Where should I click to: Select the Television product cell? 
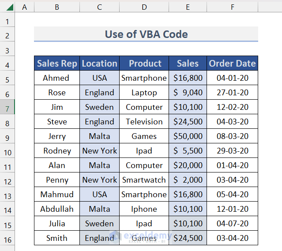[x=144, y=122]
